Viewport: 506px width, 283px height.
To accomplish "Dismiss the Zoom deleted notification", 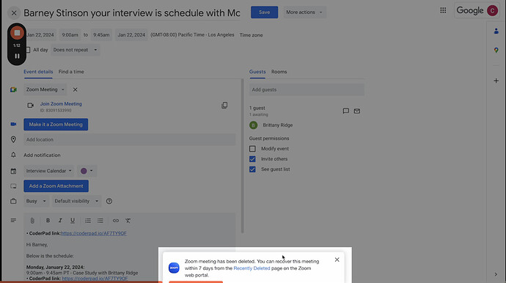I will 337,260.
